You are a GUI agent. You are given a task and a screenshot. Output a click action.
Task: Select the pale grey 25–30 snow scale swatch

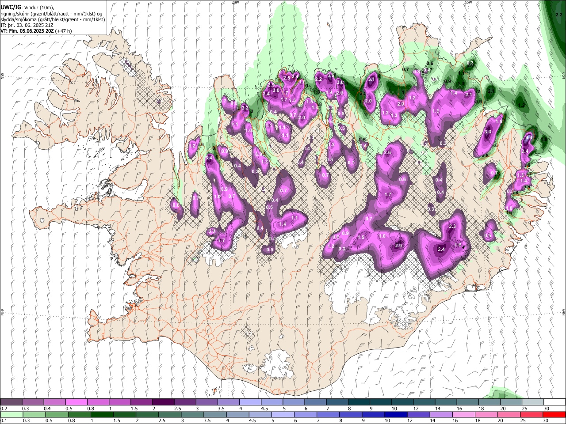coord(533,402)
